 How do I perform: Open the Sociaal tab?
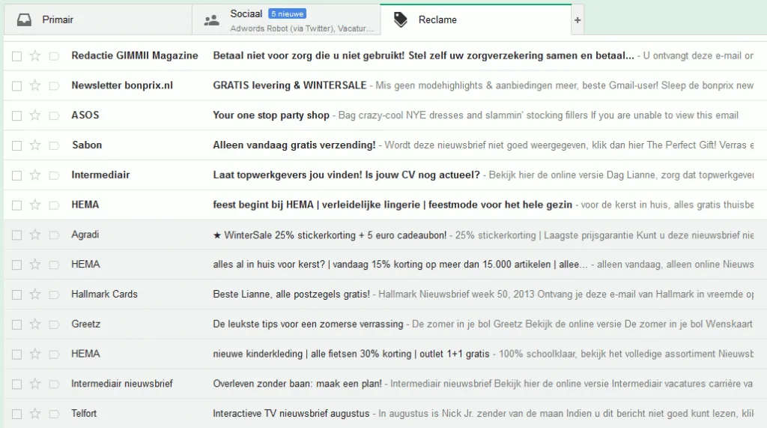286,19
